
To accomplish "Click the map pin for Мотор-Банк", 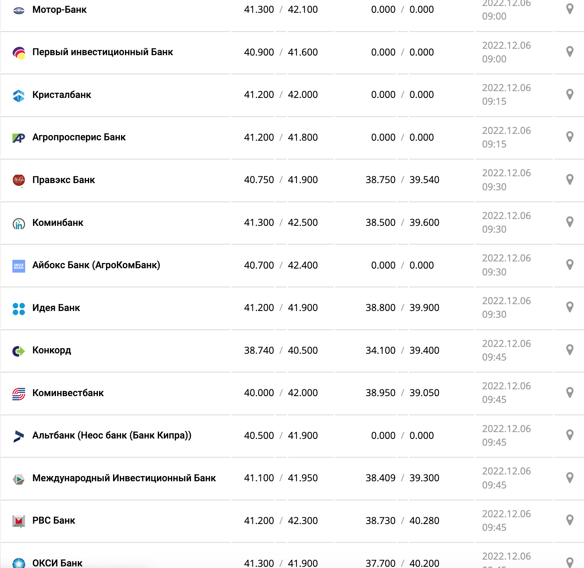I will (x=570, y=9).
